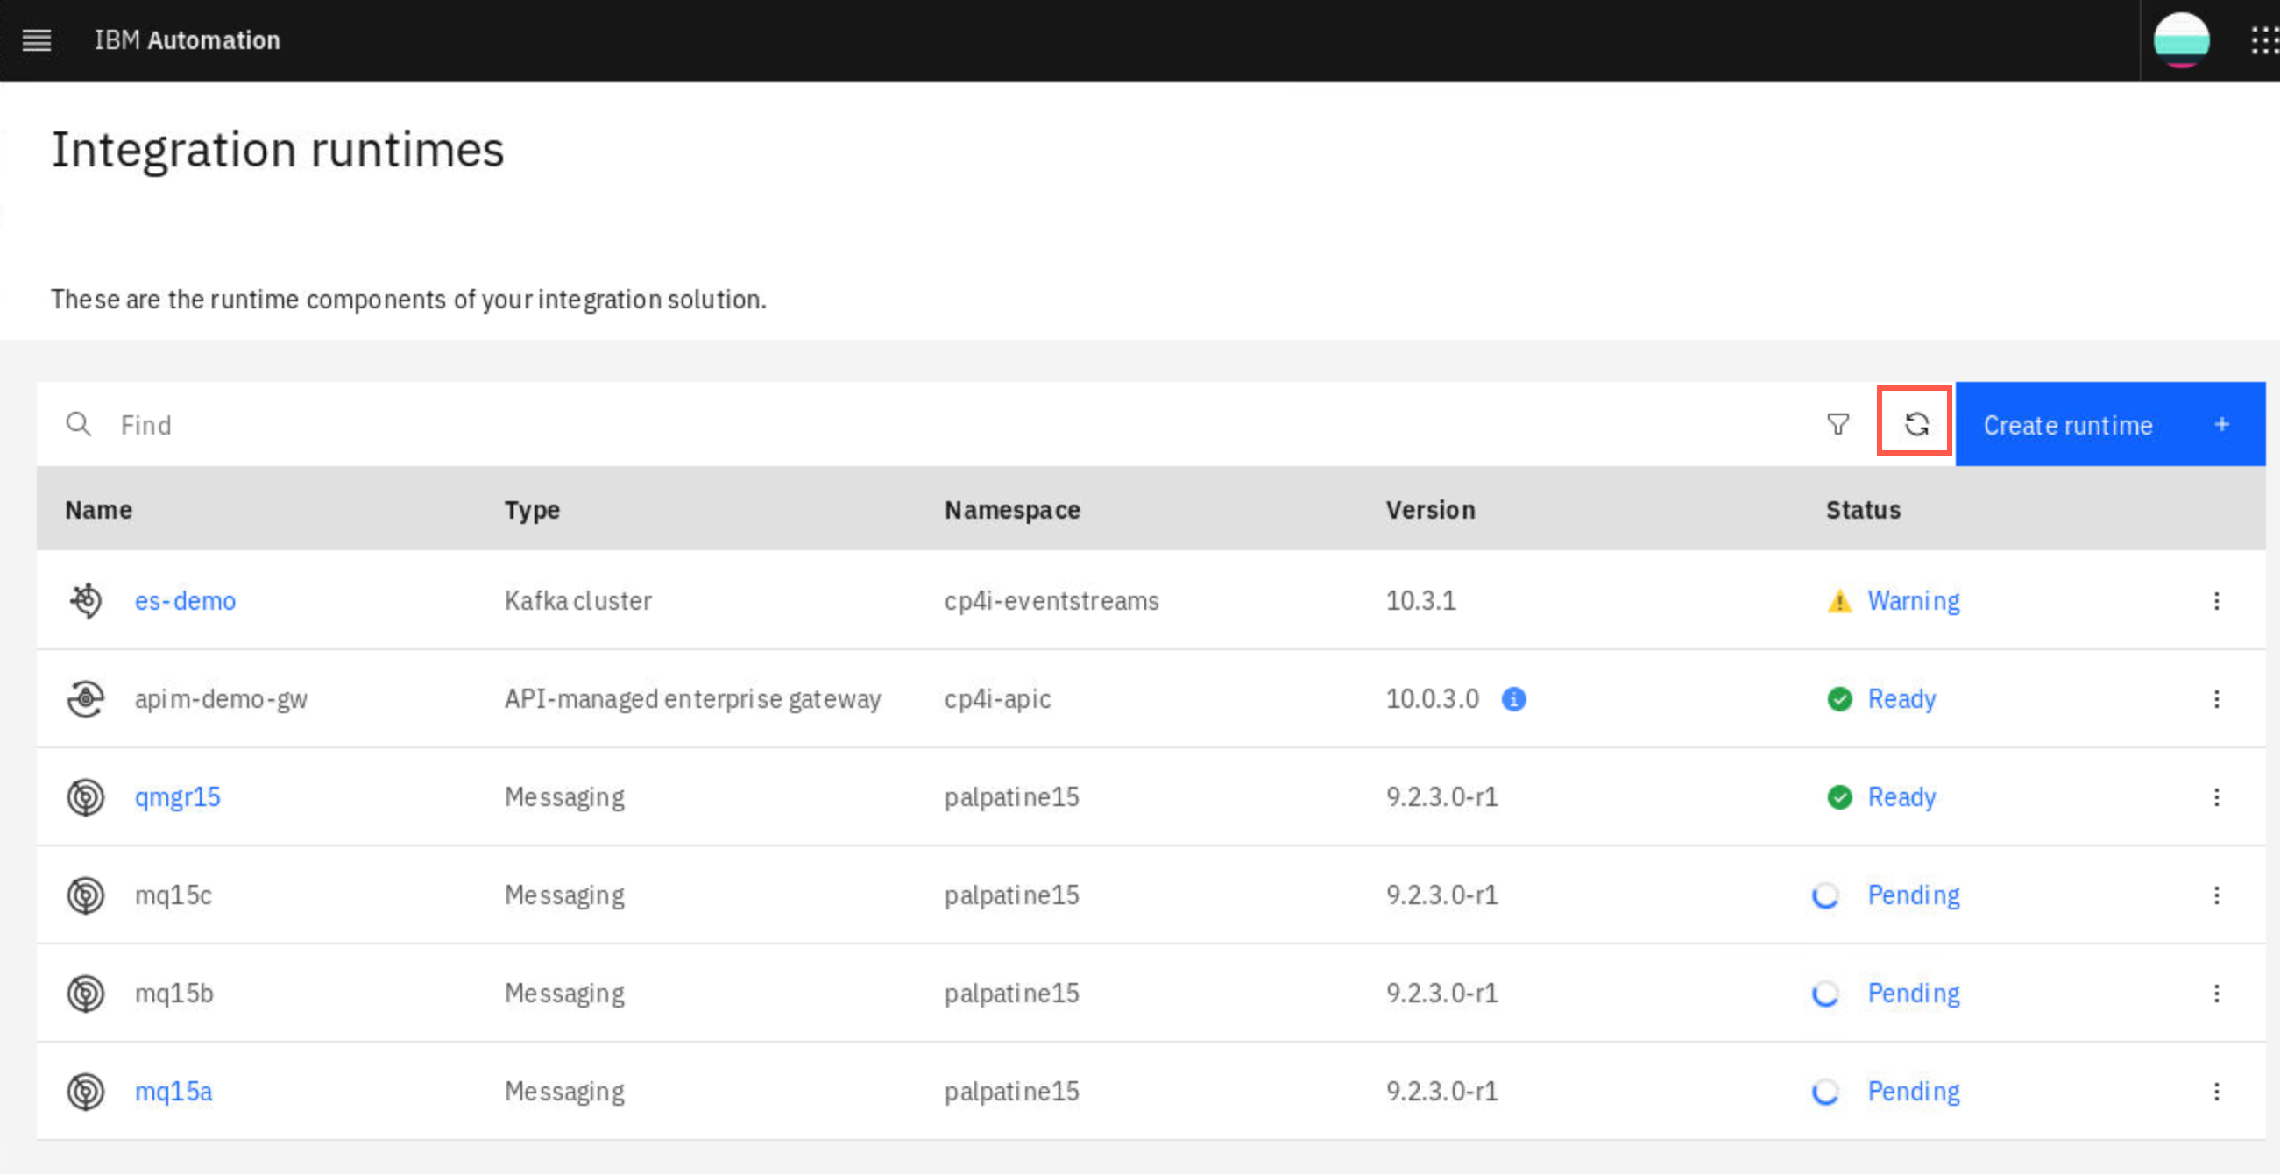The height and width of the screenshot is (1174, 2280).
Task: Click the Warning status link for es-demo
Action: (x=1914, y=601)
